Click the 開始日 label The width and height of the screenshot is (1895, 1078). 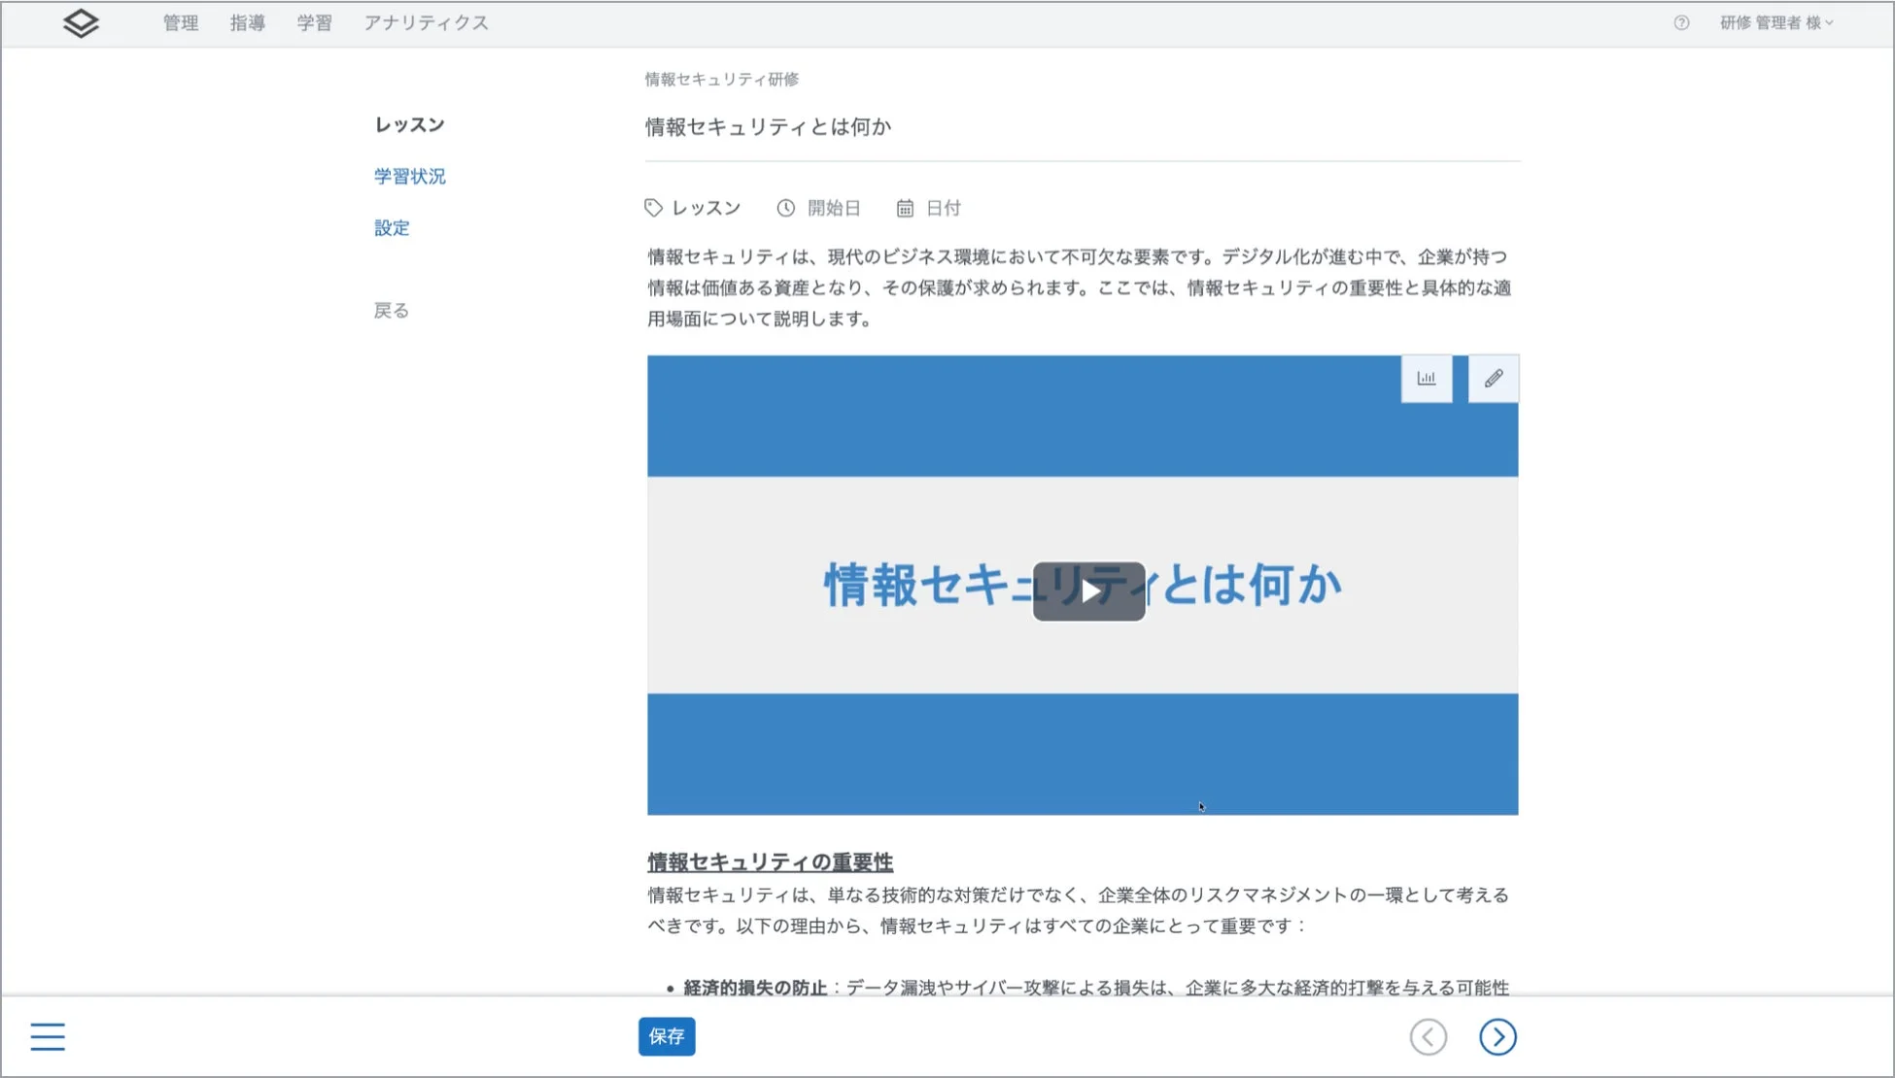coord(834,208)
